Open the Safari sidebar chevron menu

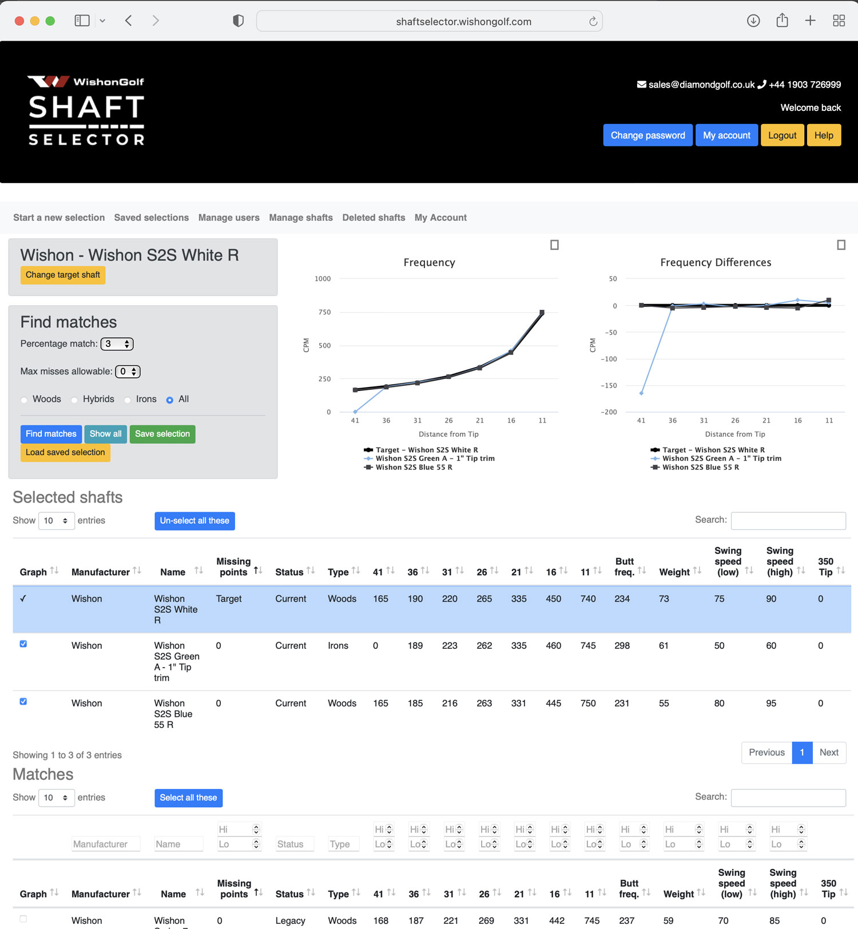(102, 21)
